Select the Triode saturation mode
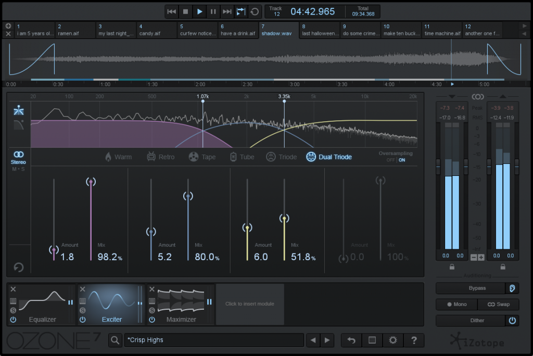The height and width of the screenshot is (356, 533). [x=281, y=157]
